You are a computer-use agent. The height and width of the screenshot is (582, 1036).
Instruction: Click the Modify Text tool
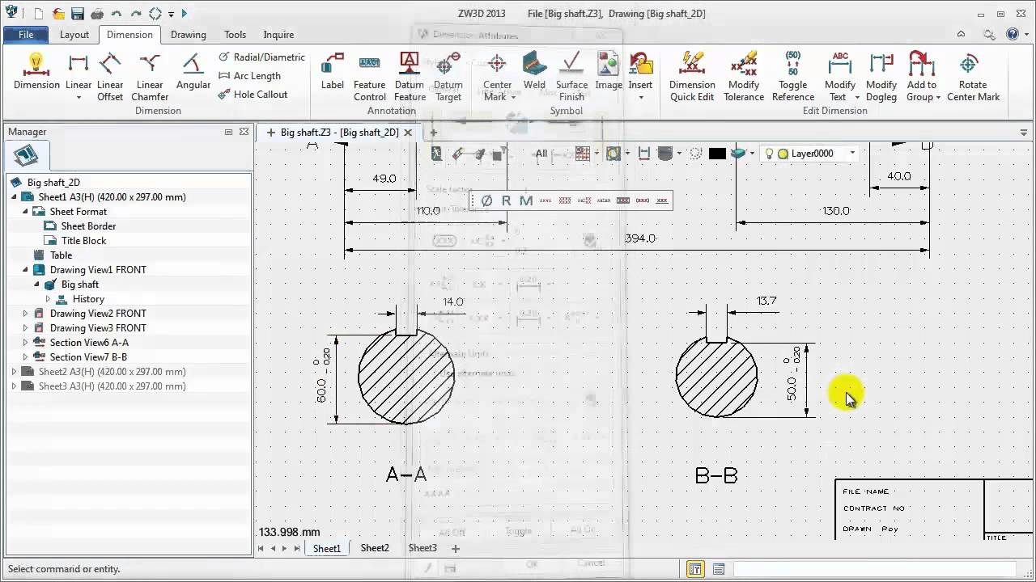point(840,78)
